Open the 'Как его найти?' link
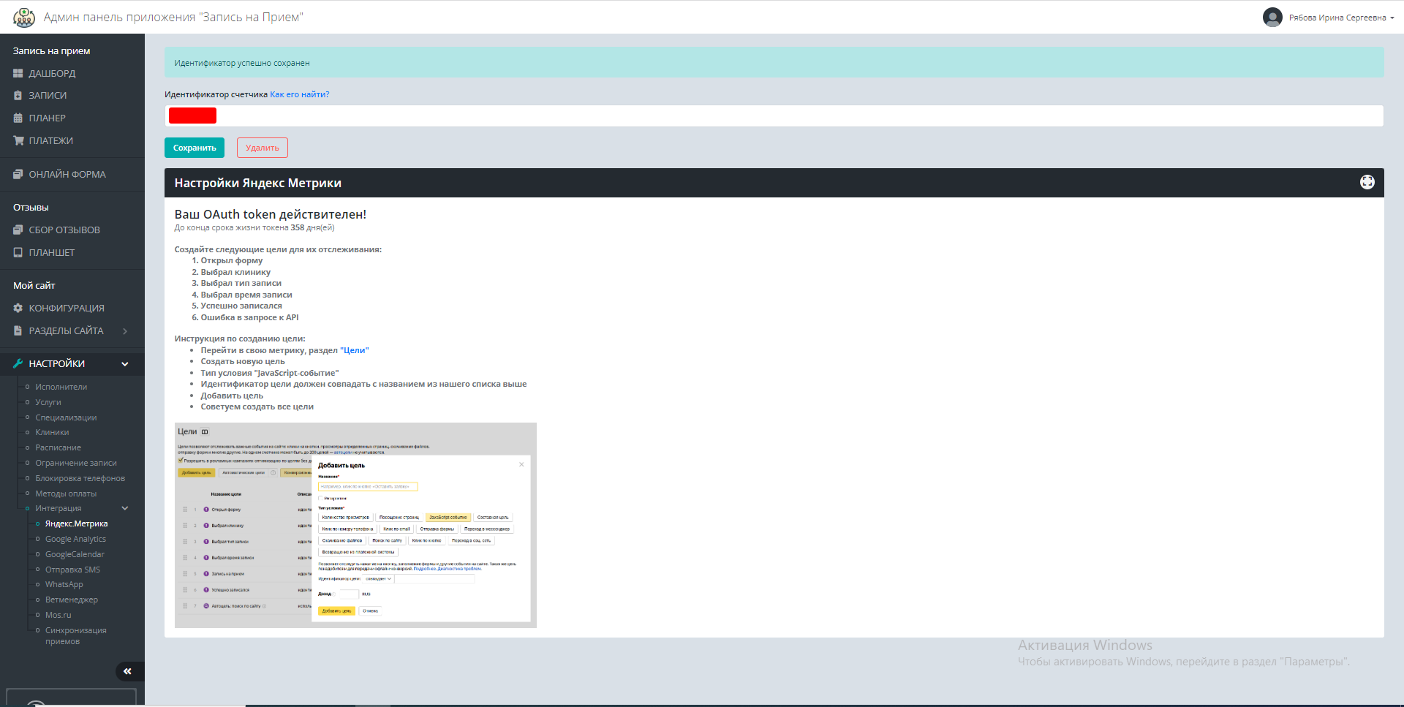Screen dimensions: 1404x707 coord(299,94)
